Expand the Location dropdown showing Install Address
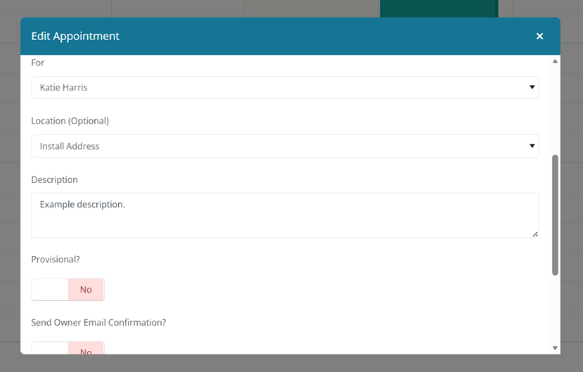Screen dimensions: 583x372 pos(284,146)
